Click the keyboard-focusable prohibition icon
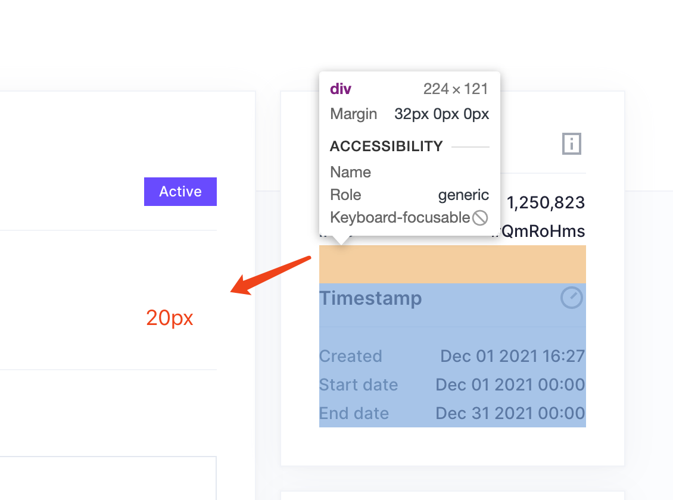The image size is (673, 500). tap(481, 217)
